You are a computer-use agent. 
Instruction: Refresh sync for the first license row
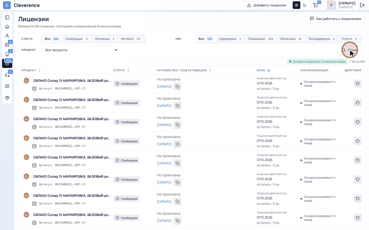coord(358,84)
